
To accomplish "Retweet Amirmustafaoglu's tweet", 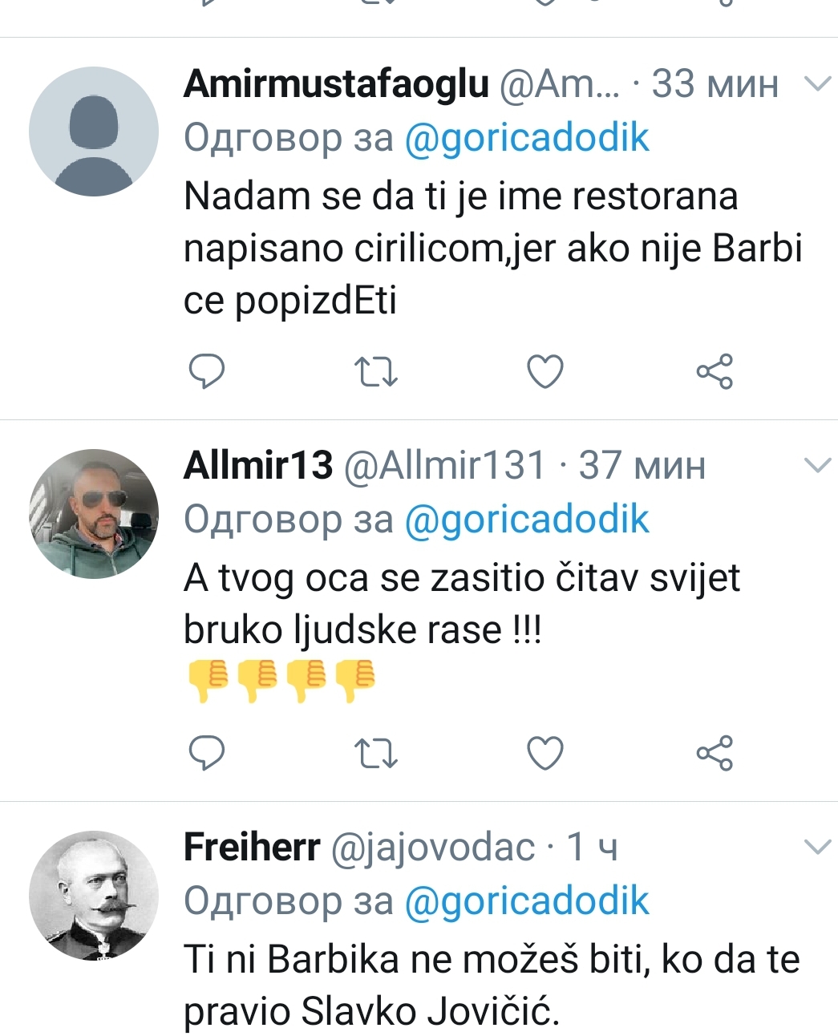I will click(375, 371).
